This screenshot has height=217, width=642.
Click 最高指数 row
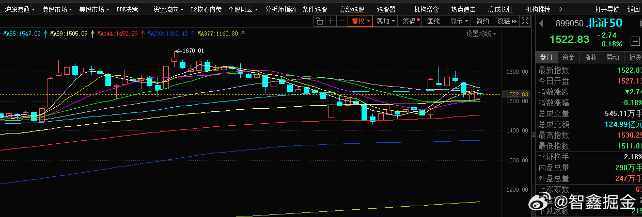(x=589, y=135)
